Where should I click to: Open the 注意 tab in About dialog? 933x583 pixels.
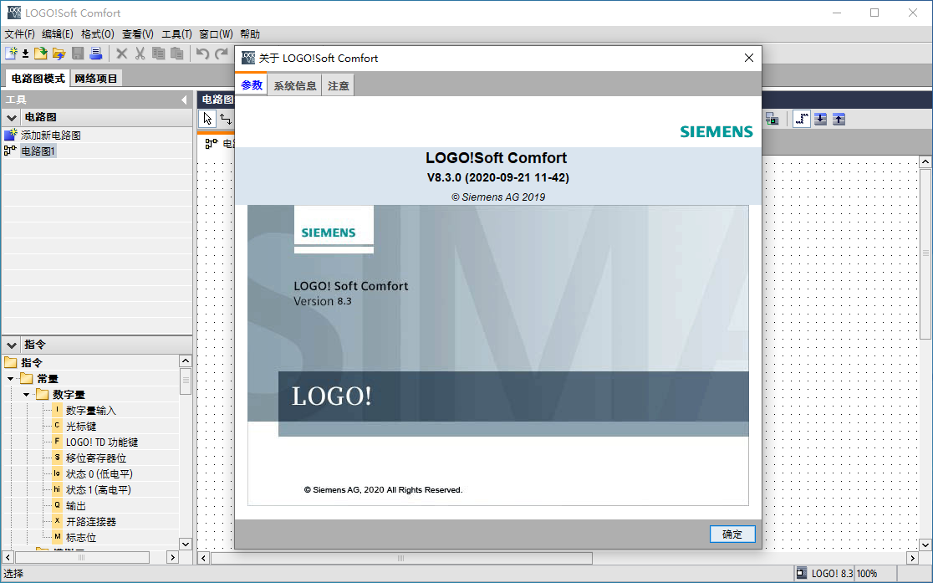(339, 86)
